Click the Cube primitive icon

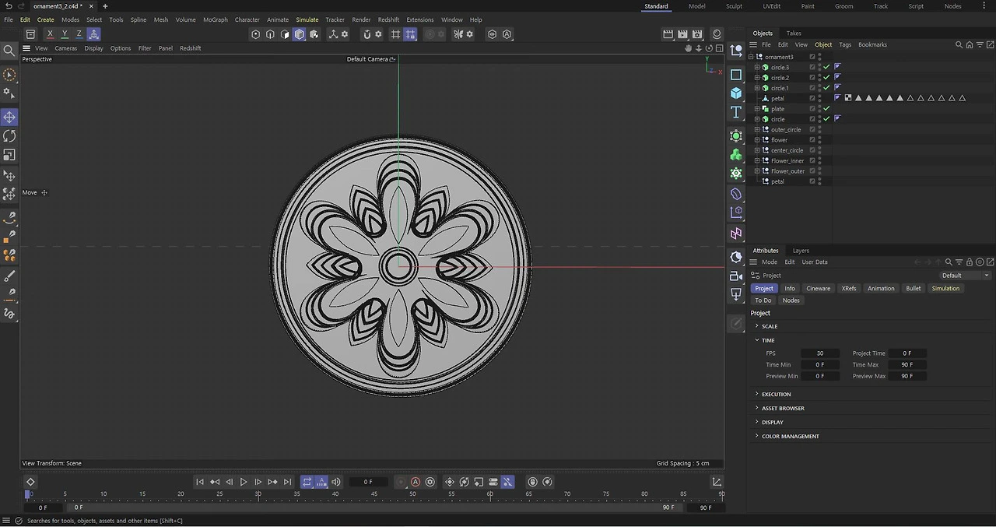coord(736,93)
